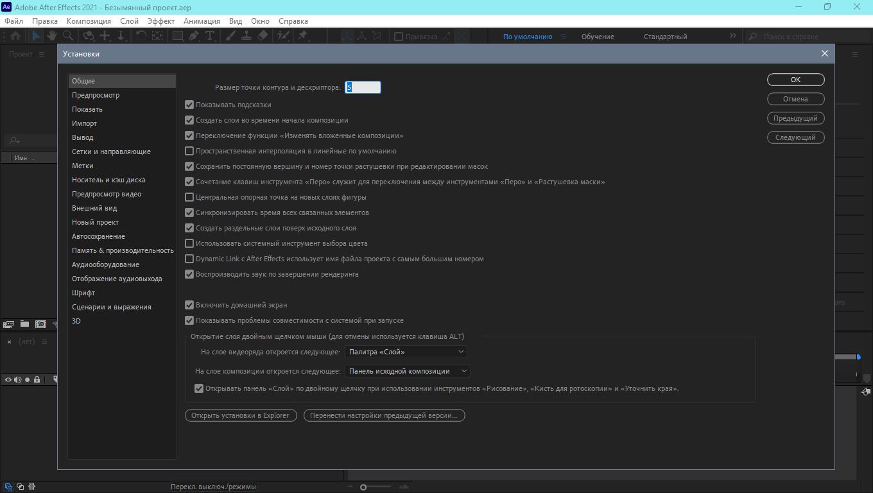The height and width of the screenshot is (493, 873).
Task: Select the Eraser tool icon
Action: click(263, 37)
